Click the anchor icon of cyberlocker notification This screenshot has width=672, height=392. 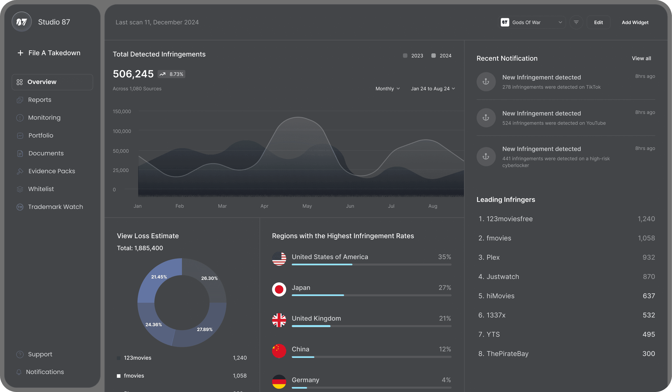(486, 157)
